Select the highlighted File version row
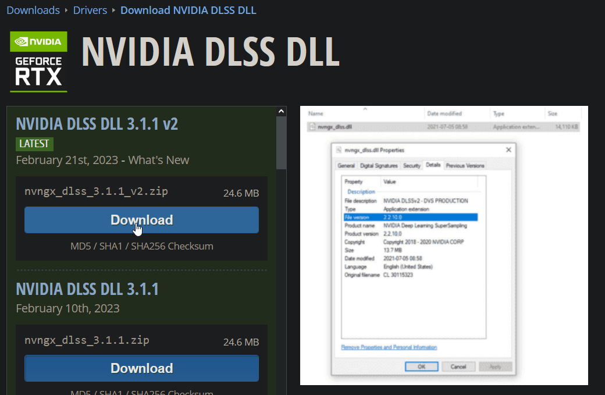605x395 pixels. pos(410,217)
